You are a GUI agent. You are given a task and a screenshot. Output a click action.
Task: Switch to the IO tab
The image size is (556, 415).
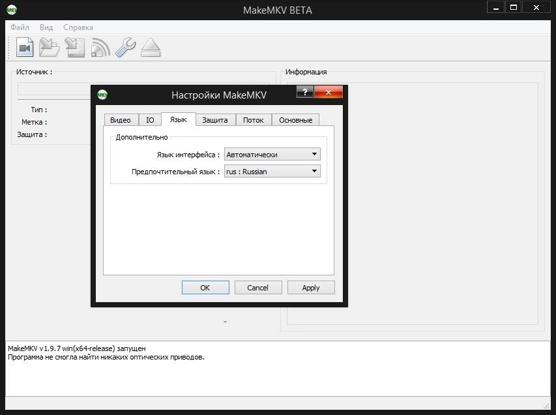[x=150, y=120]
